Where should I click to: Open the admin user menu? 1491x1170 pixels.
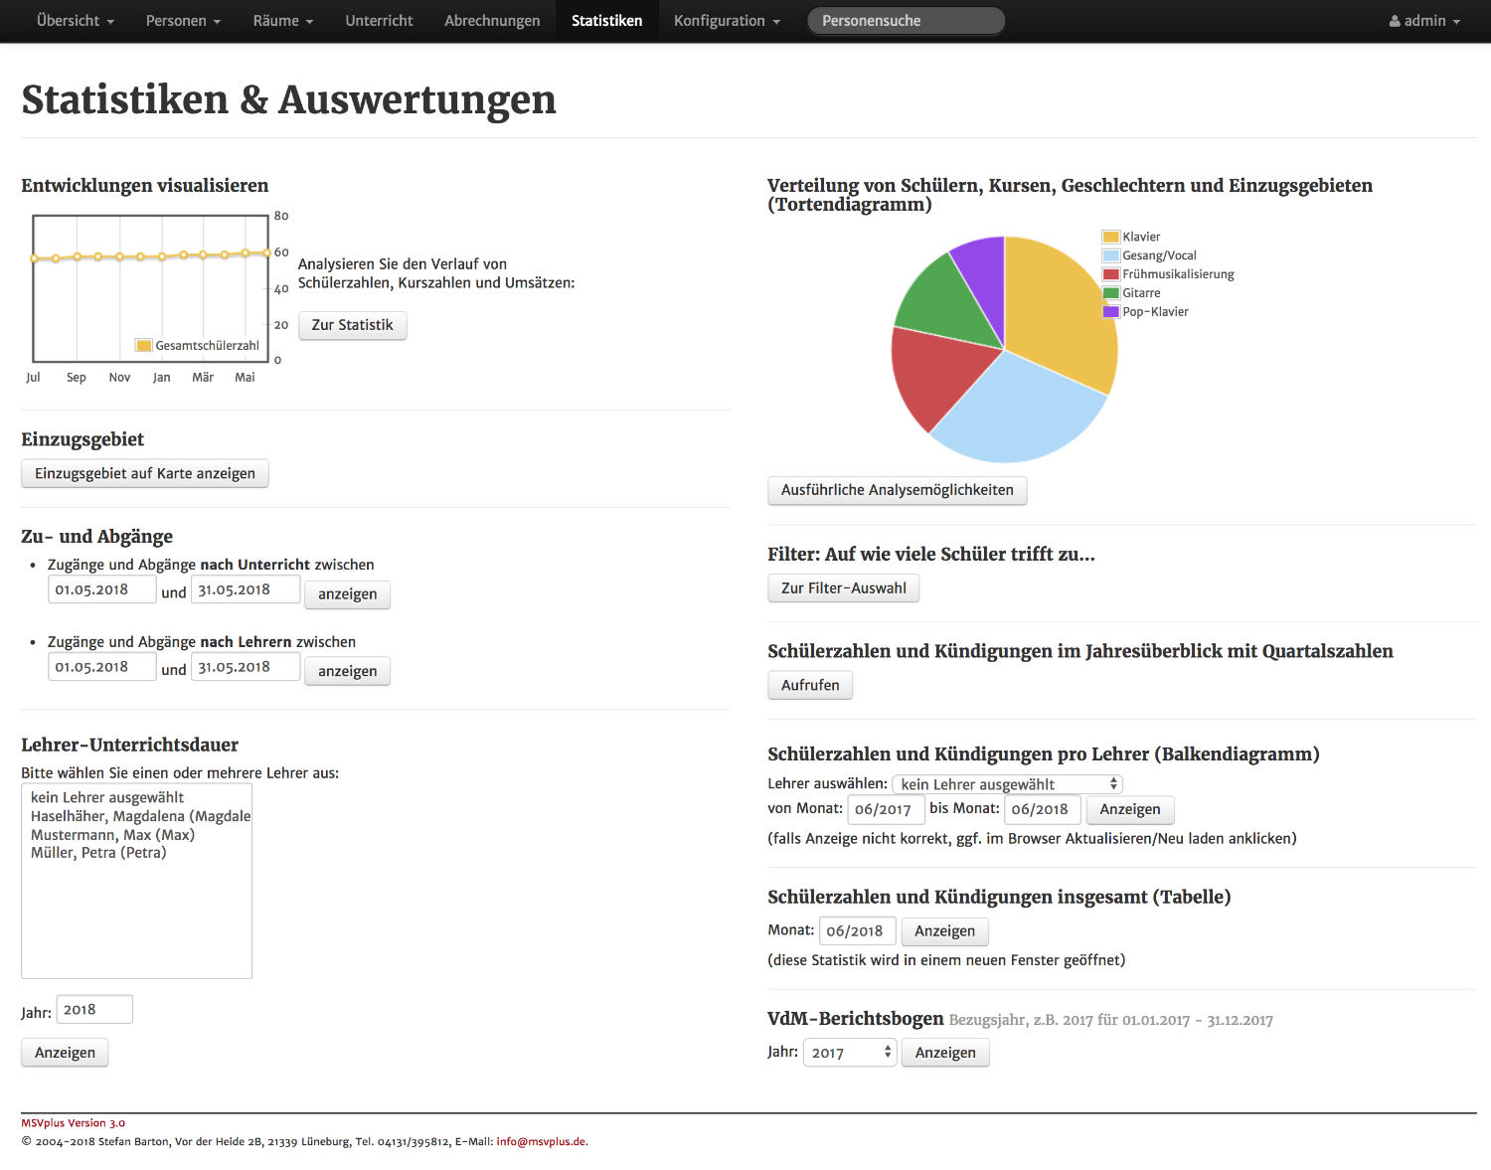click(x=1424, y=21)
